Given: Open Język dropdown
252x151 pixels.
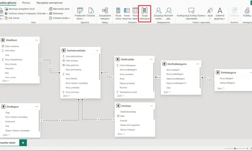Looking at the screenshot, I should tap(210, 14).
